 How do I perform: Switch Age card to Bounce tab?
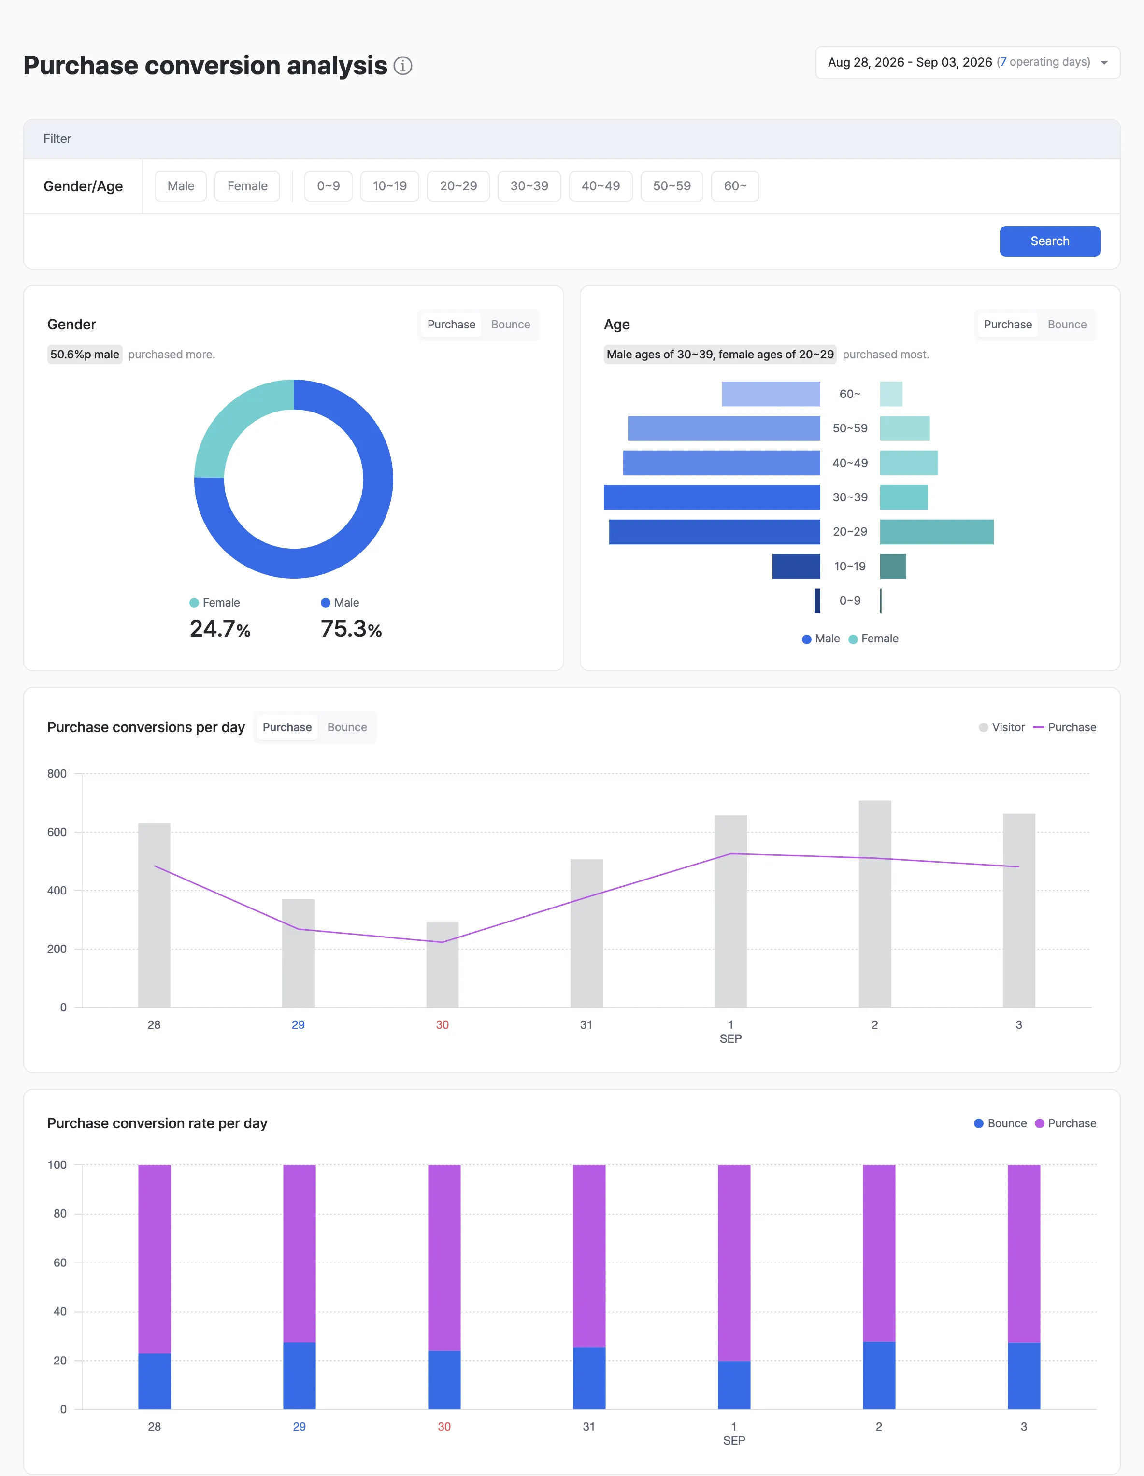pos(1067,325)
